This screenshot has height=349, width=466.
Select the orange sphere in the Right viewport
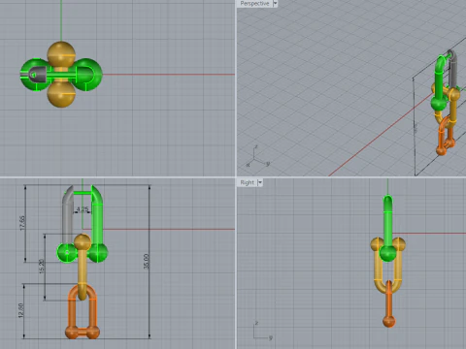point(389,322)
